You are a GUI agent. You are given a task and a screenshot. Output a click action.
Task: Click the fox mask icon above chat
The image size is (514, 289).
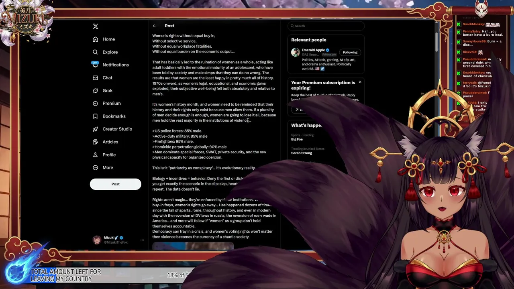coord(481,8)
